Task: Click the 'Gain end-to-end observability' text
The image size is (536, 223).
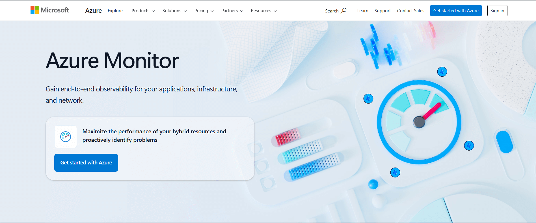Action: [141, 95]
